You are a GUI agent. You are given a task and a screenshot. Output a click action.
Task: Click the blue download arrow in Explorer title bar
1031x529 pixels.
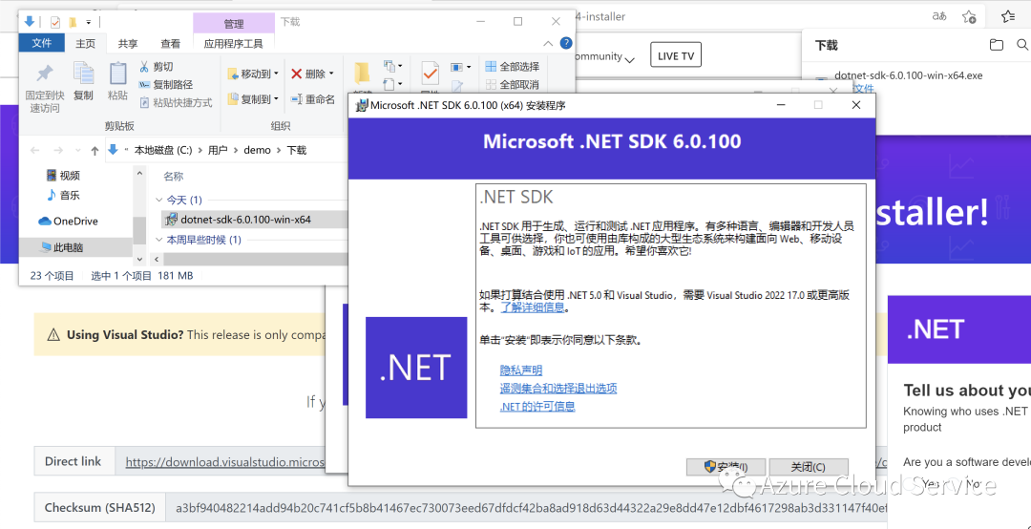tap(29, 22)
